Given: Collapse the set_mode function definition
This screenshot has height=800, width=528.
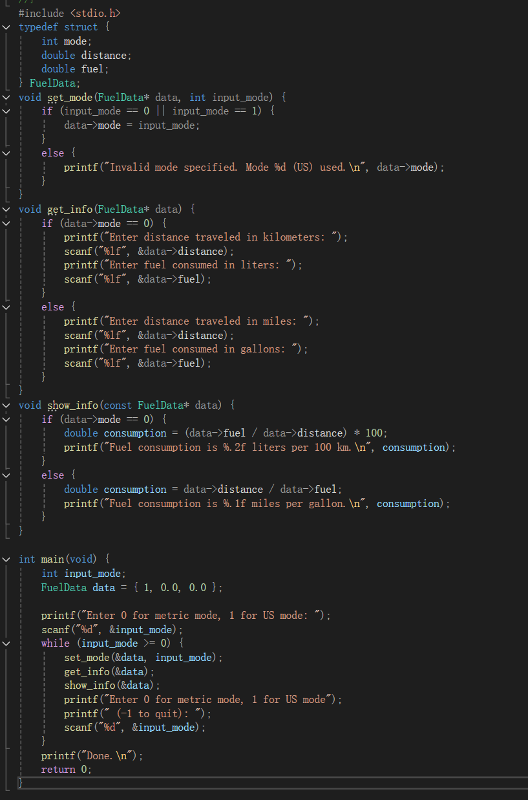Looking at the screenshot, I should 6,97.
